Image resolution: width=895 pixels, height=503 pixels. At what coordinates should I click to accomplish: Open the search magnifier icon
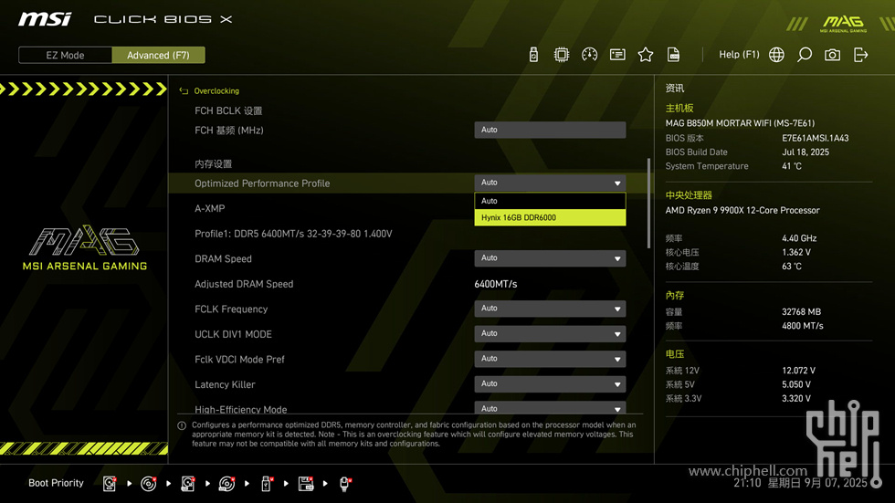click(x=805, y=55)
